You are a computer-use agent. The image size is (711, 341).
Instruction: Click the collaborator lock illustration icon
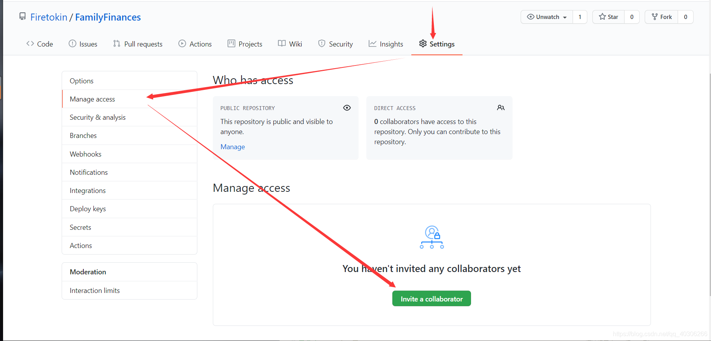coord(432,237)
